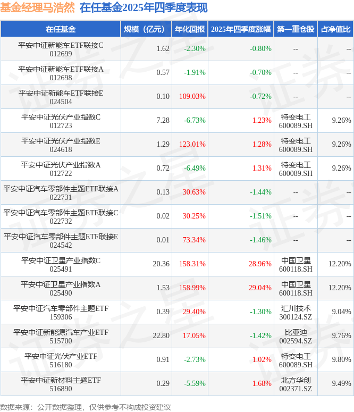This screenshot has height=412, width=354.
Task: Select fund 平安中证汽车零部件主题ETF联接C 022732
Action: pos(61,216)
